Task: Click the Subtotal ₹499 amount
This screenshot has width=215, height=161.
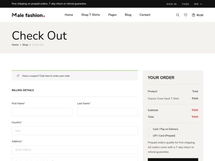Action: 195,110
